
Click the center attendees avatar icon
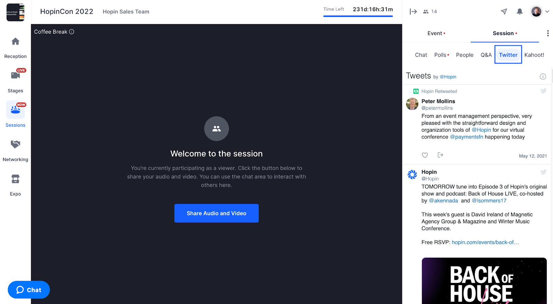pyautogui.click(x=216, y=129)
